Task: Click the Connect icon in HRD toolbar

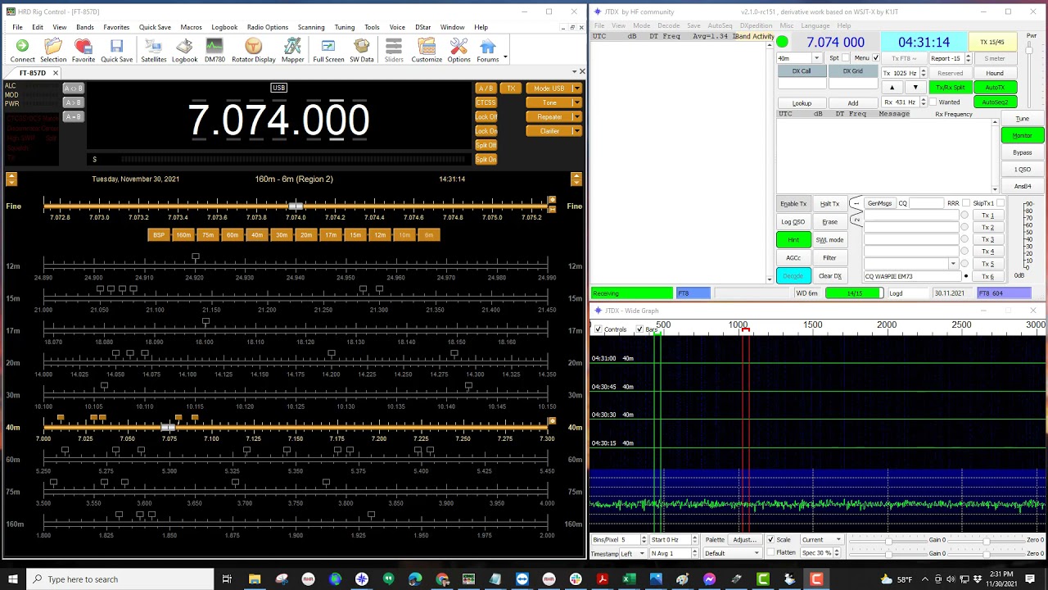Action: 22,50
